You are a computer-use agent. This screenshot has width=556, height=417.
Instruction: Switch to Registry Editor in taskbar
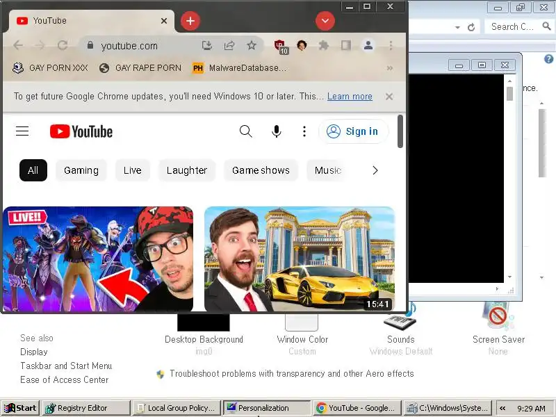click(x=86, y=408)
